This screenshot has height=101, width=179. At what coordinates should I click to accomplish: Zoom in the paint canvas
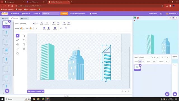[129, 91]
